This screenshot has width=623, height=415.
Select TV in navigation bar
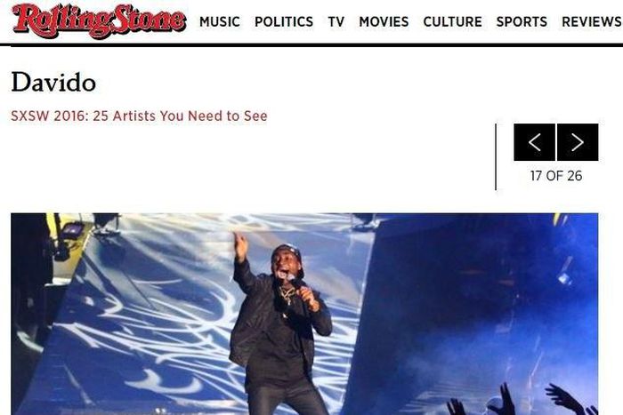336,22
